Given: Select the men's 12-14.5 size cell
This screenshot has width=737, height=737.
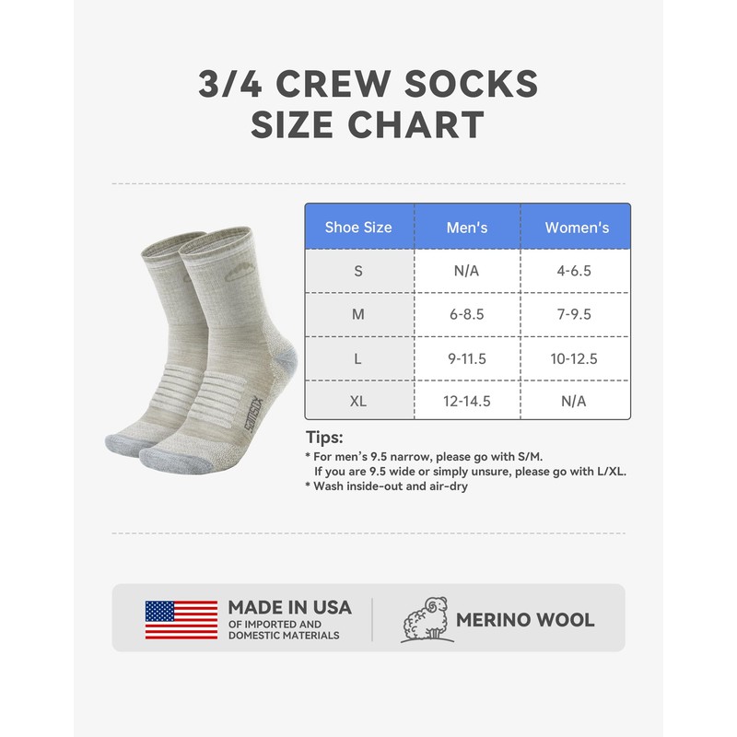Looking at the screenshot, I should 467,401.
